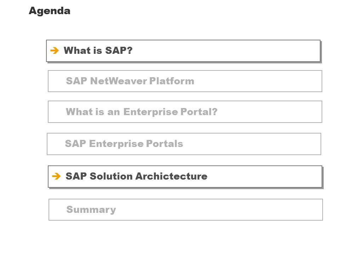340x255 pixels.
Task: Click the question mark after What is SAP
Action: pos(130,50)
